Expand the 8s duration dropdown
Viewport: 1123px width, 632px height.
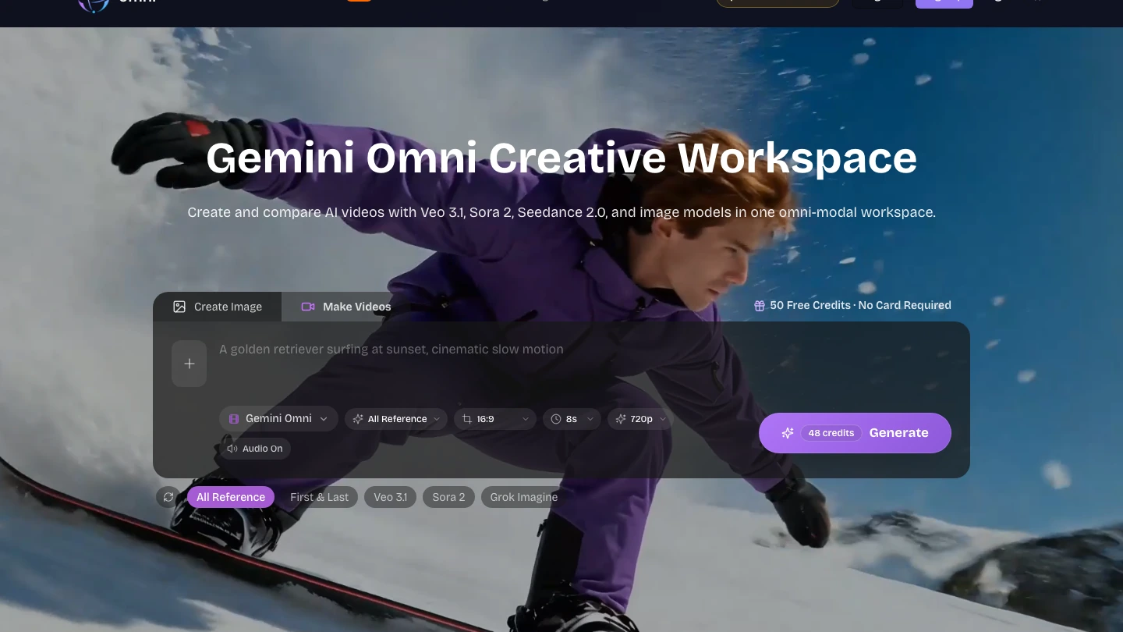point(572,419)
